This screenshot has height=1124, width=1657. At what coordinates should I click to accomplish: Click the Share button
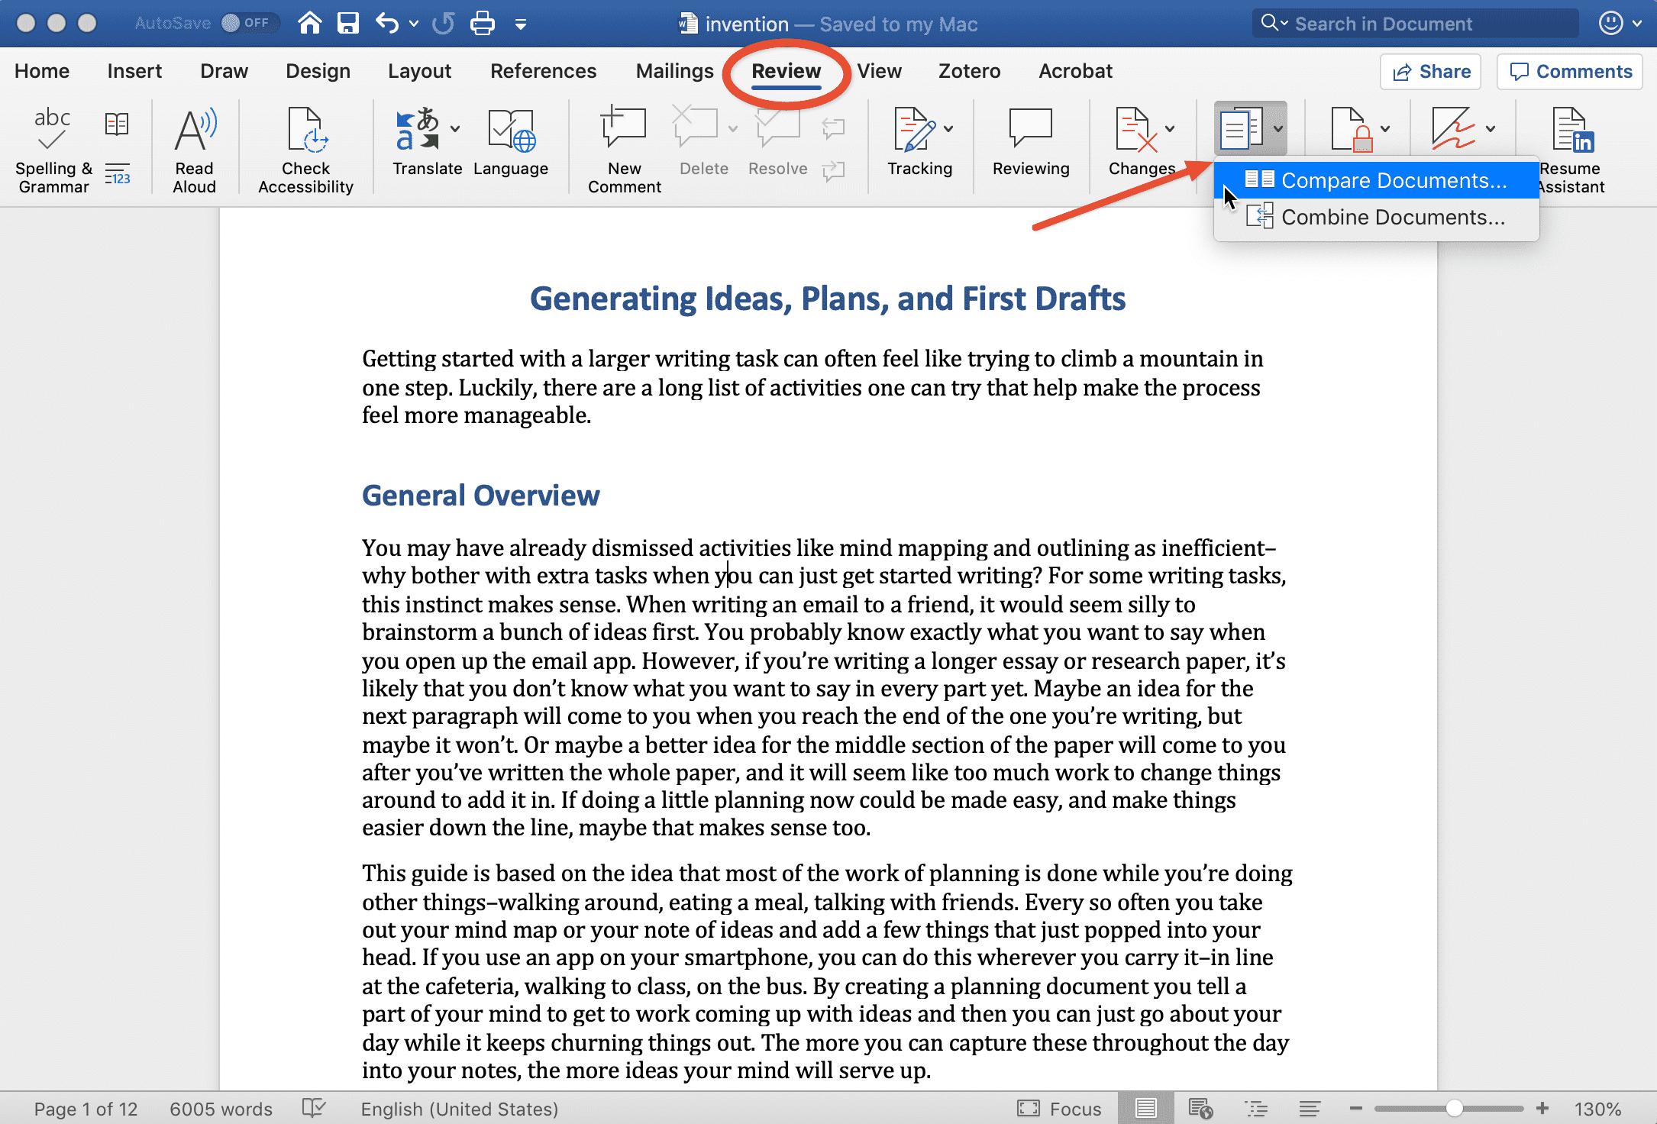click(x=1431, y=72)
